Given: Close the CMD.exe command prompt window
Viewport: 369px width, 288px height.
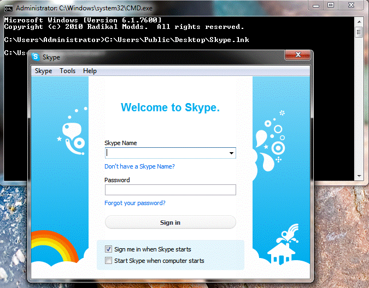Looking at the screenshot, I should (x=351, y=5).
